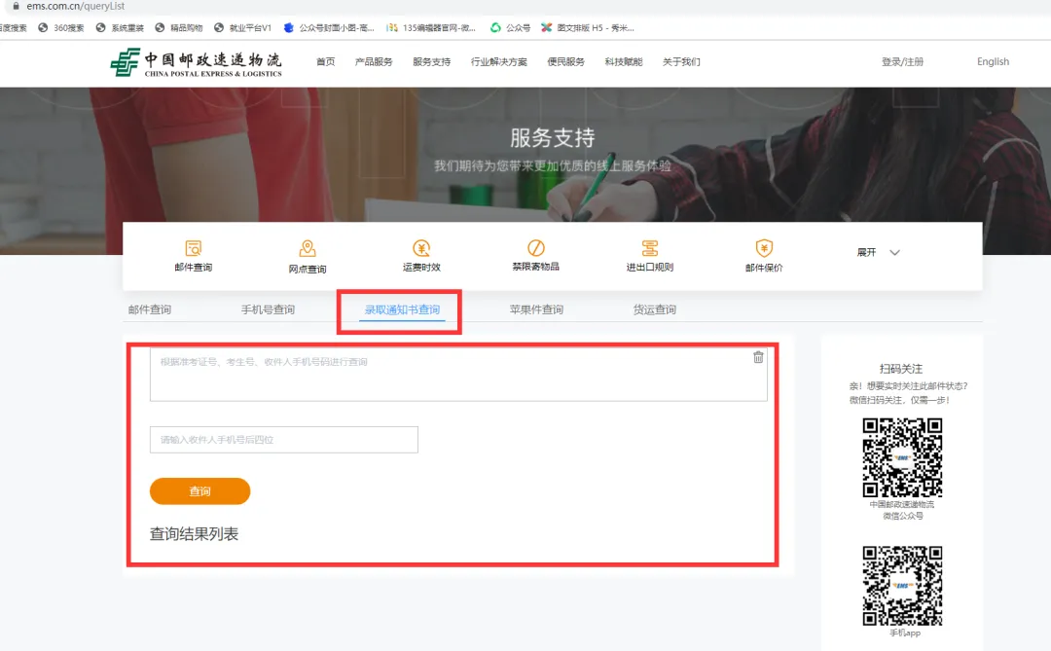Focus the 准考证号 query text area
The height and width of the screenshot is (651, 1051).
457,375
